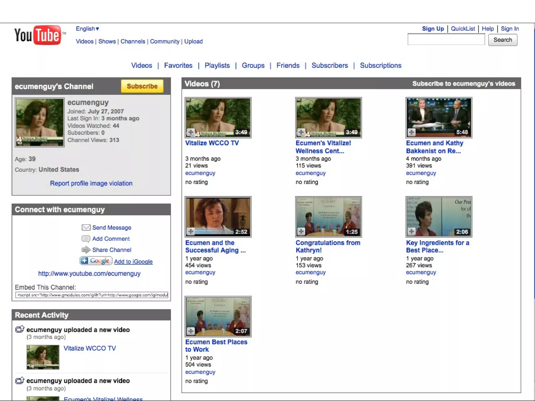The height and width of the screenshot is (401, 535).
Task: Focus the search text field
Action: coord(446,40)
